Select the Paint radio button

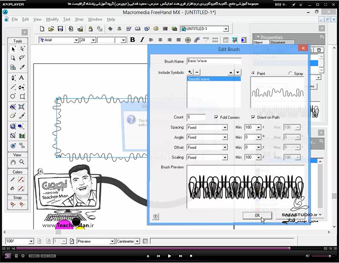coord(253,73)
